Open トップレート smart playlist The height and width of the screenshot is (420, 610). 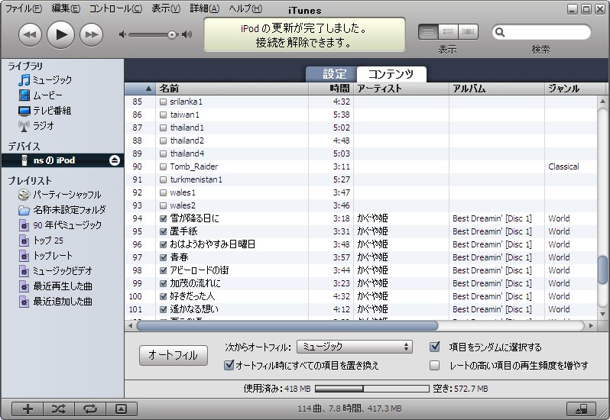tap(45, 256)
